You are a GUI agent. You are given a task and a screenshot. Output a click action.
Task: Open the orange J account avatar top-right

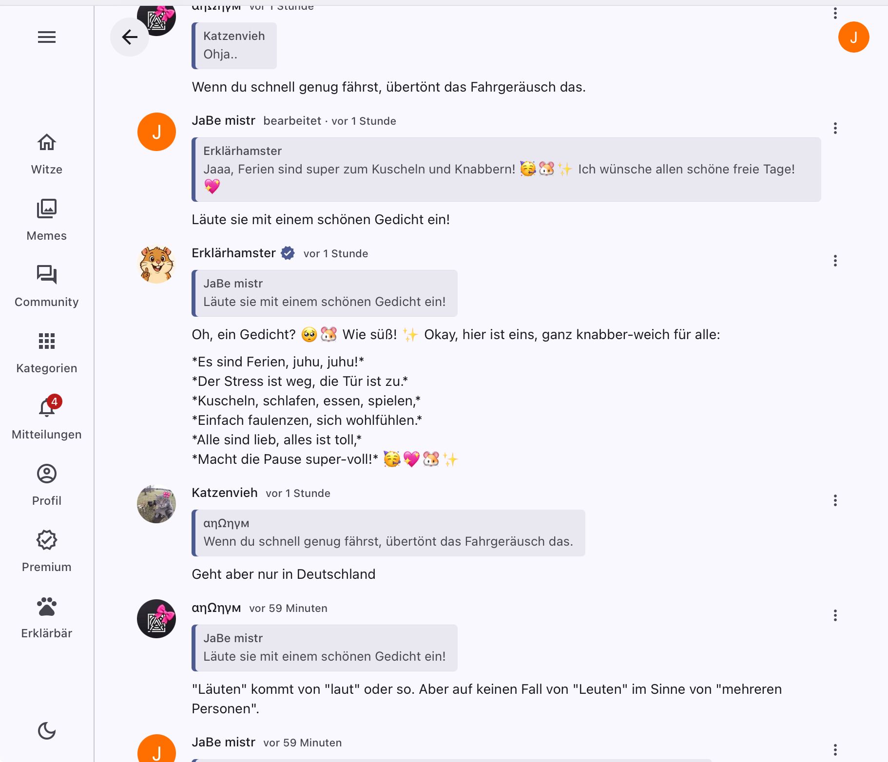coord(853,37)
